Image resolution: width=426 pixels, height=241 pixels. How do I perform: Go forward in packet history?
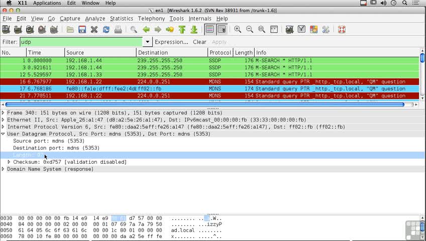pyautogui.click(x=158, y=29)
